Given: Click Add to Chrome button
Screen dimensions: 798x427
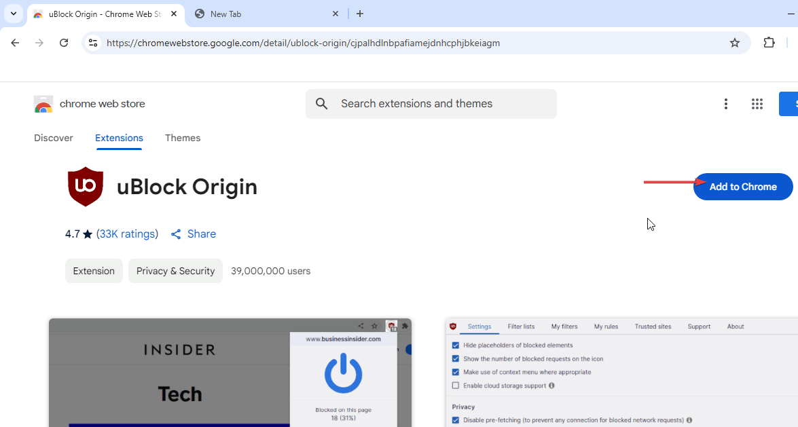Looking at the screenshot, I should (x=742, y=187).
